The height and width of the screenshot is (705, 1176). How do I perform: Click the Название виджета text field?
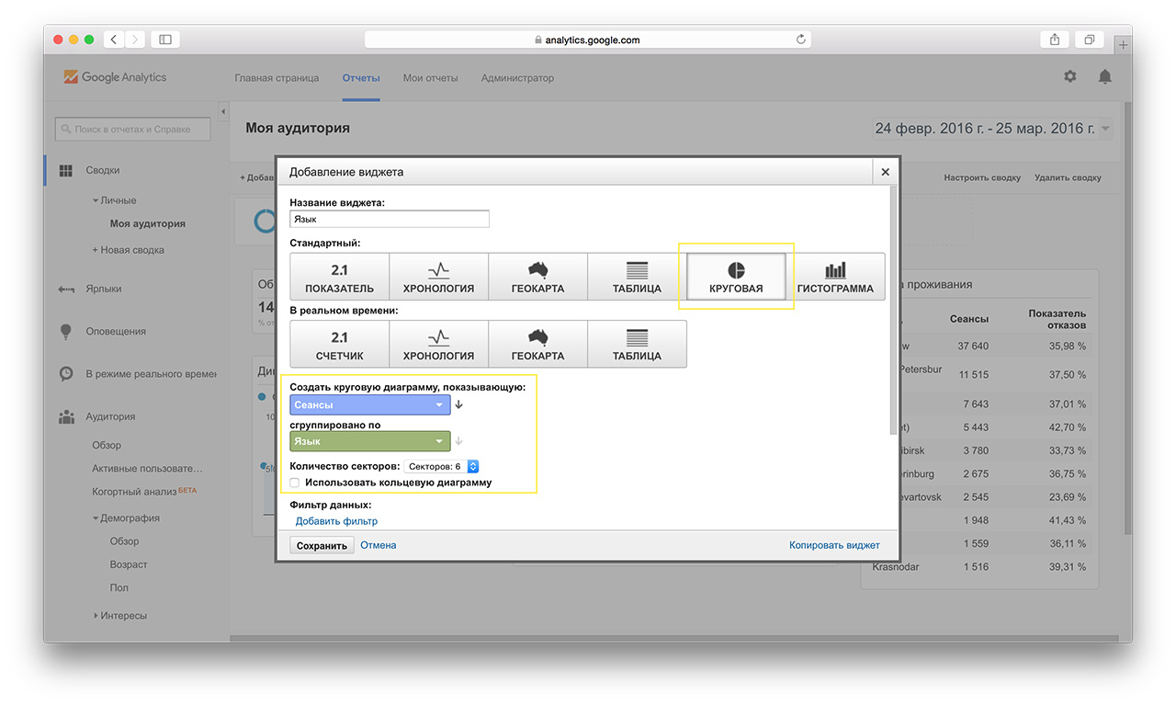click(390, 220)
